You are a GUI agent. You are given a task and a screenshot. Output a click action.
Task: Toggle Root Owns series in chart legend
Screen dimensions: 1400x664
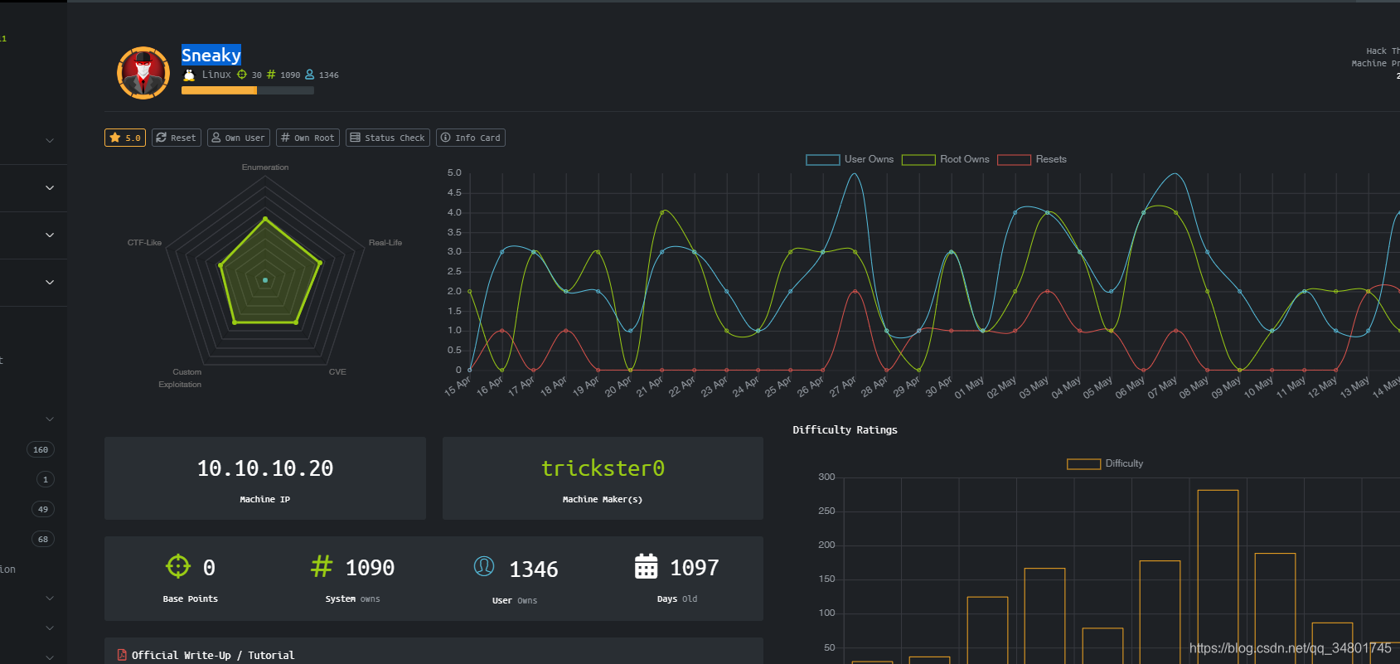point(946,159)
